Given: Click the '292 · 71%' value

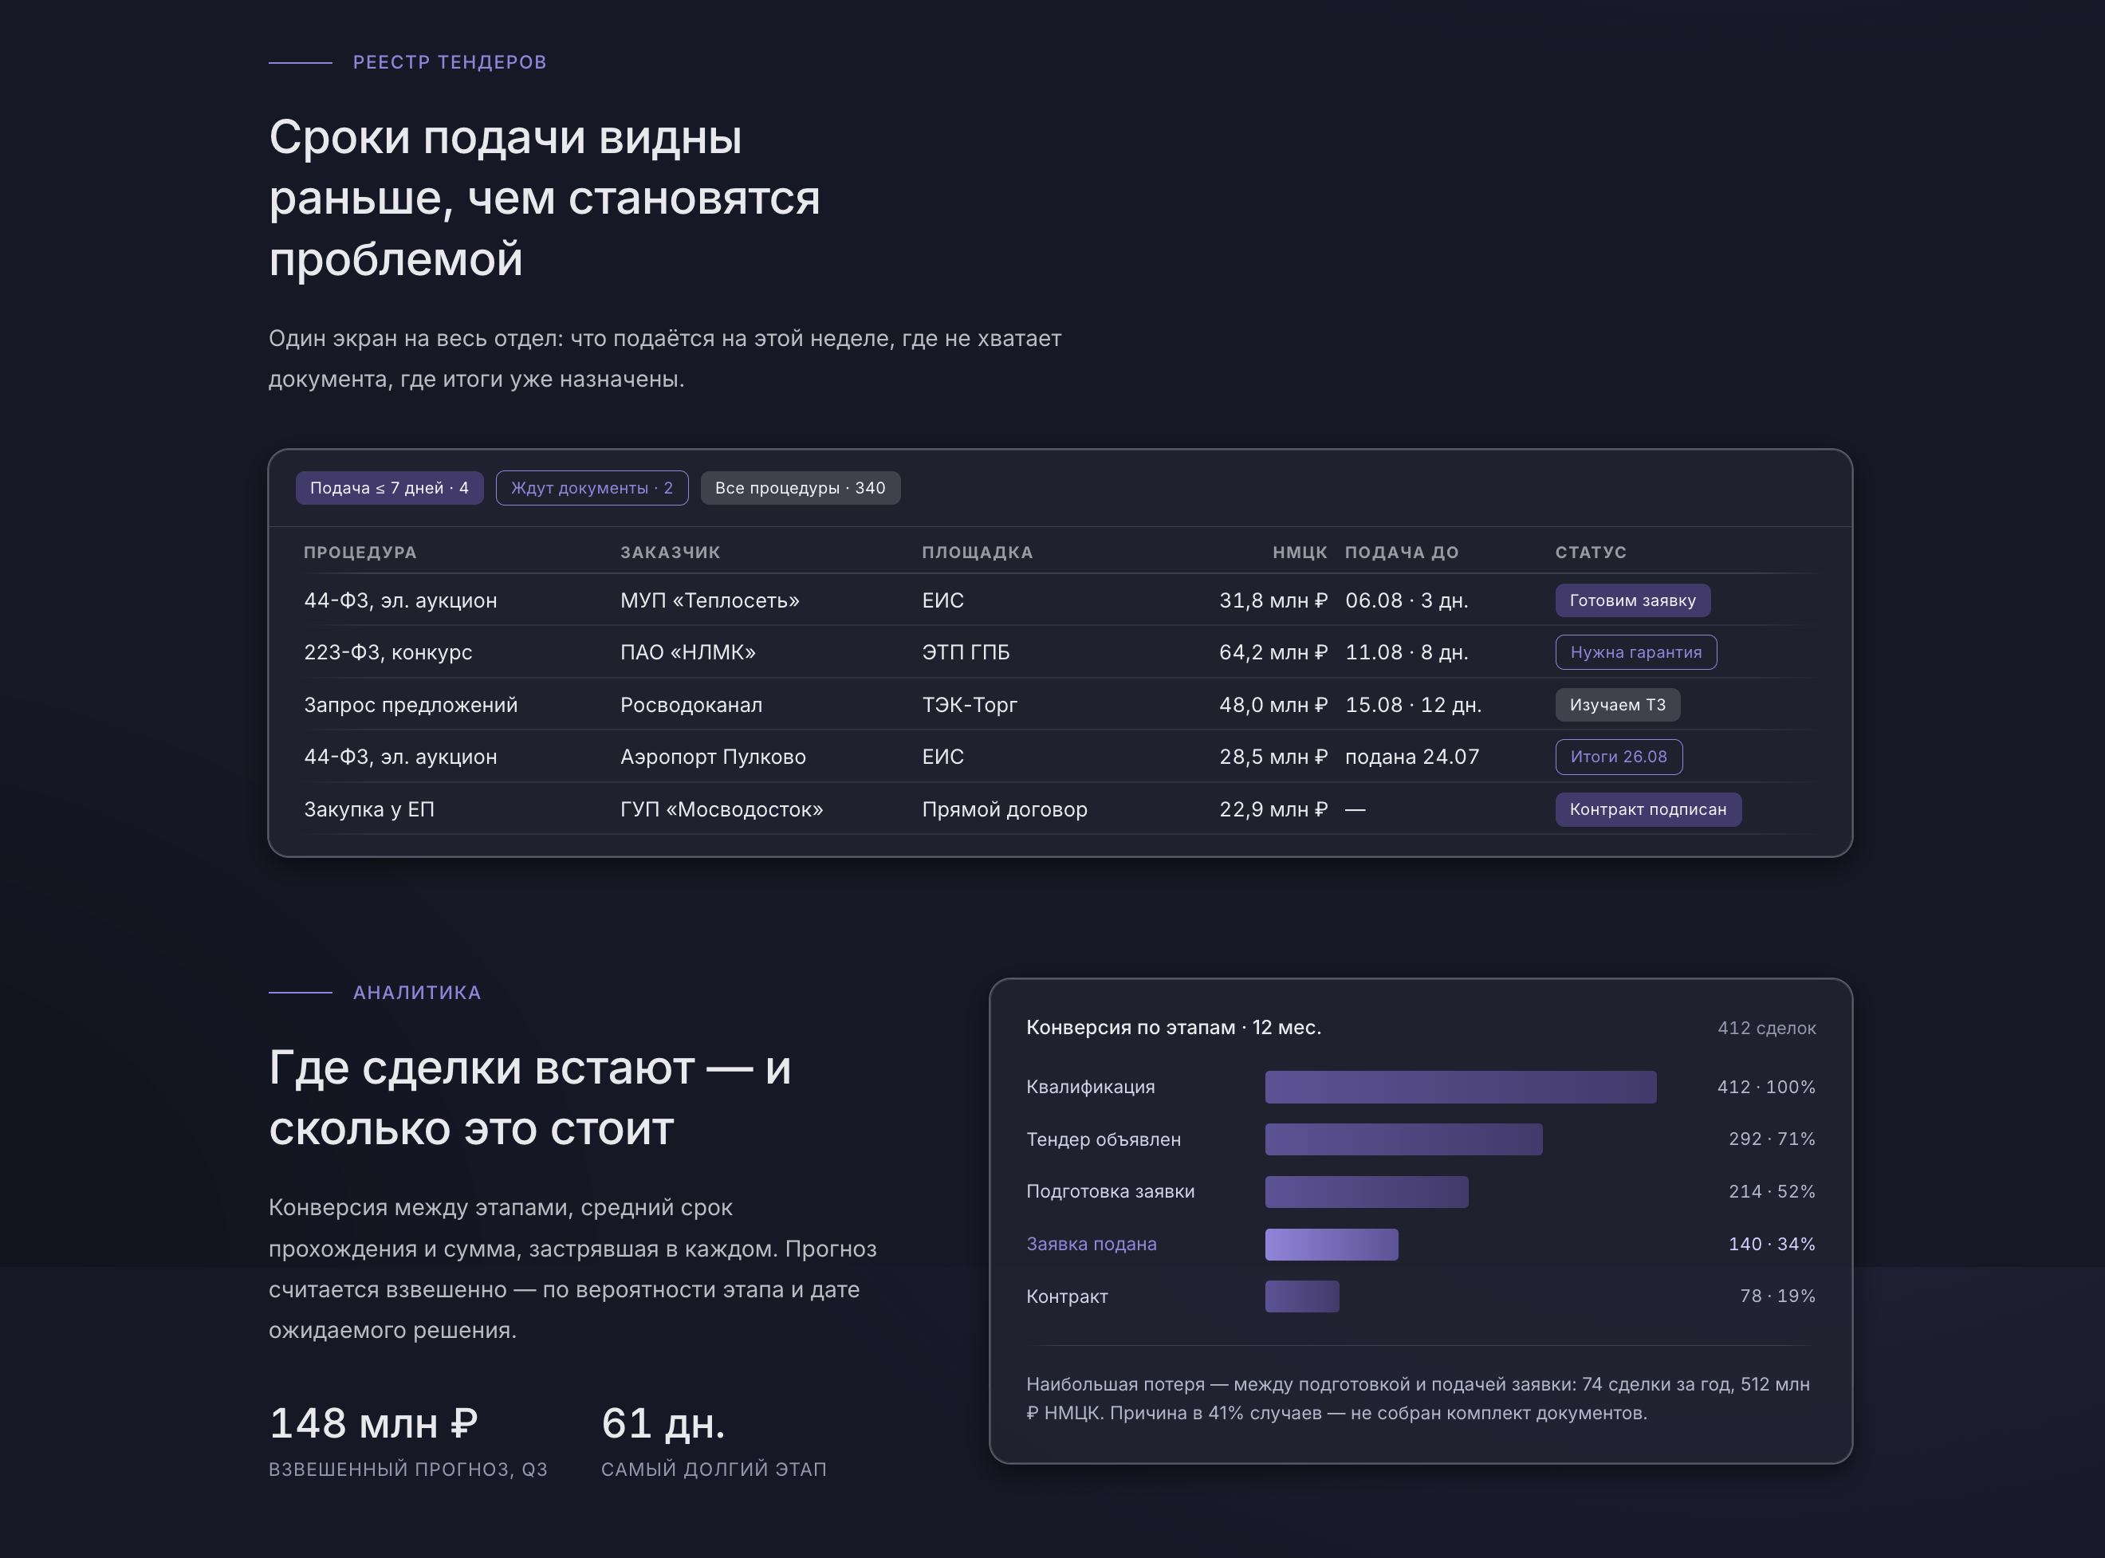Looking at the screenshot, I should [1771, 1139].
